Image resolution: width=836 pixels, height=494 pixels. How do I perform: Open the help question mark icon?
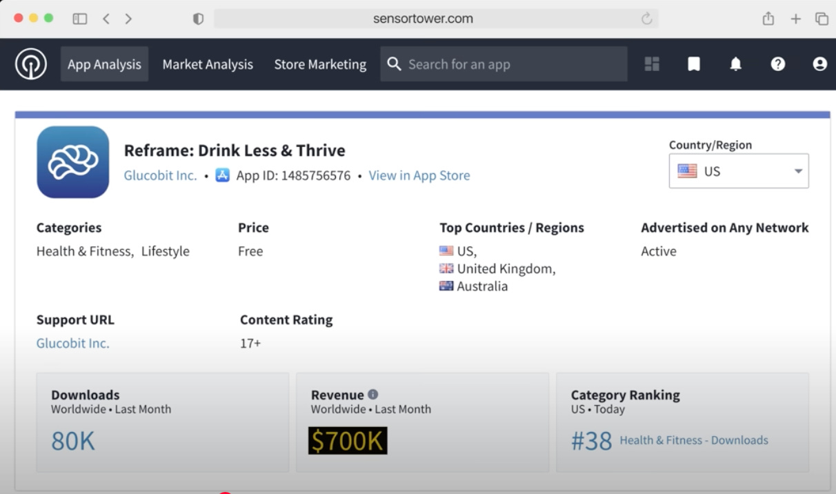(x=778, y=64)
